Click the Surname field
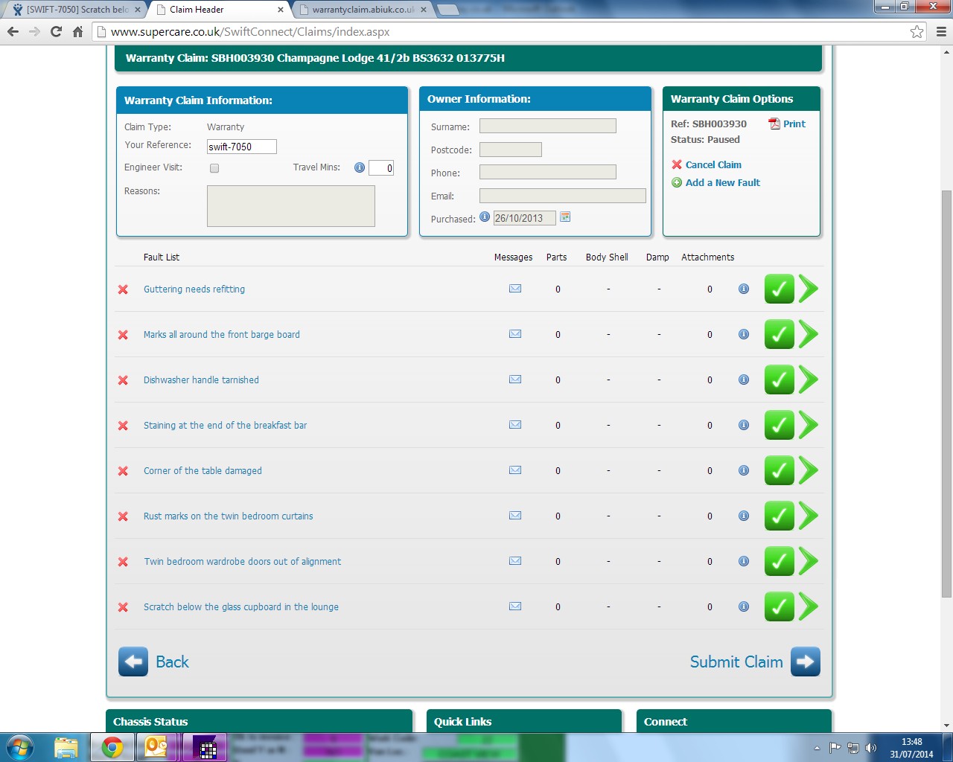This screenshot has height=762, width=953. point(548,126)
